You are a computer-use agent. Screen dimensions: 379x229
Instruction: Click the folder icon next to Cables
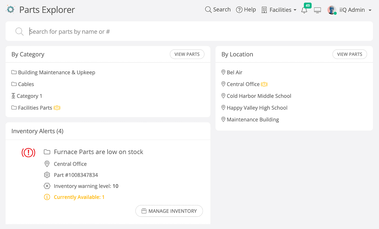click(14, 84)
